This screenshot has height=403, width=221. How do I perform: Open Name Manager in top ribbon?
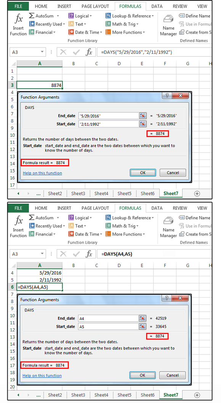click(x=168, y=25)
